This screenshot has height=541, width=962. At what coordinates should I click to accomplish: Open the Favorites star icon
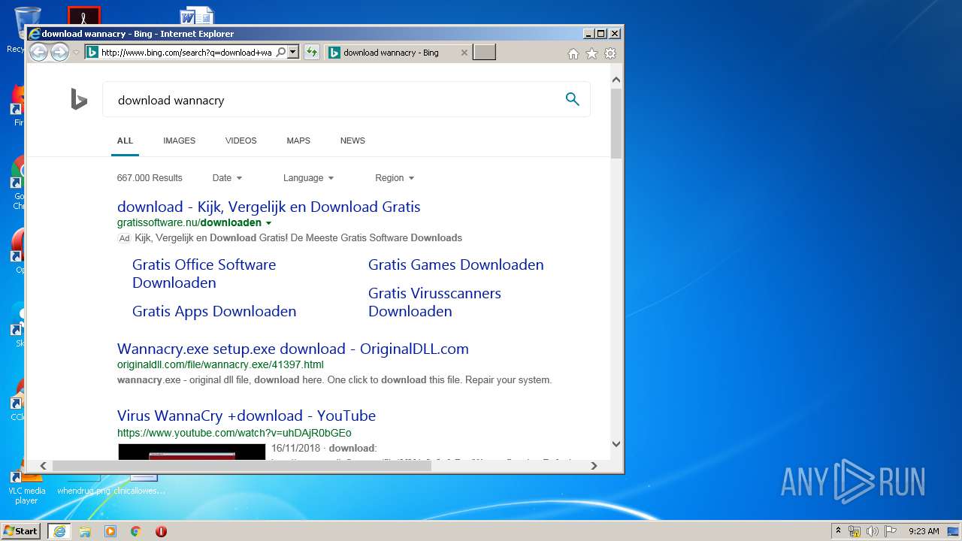tap(591, 53)
